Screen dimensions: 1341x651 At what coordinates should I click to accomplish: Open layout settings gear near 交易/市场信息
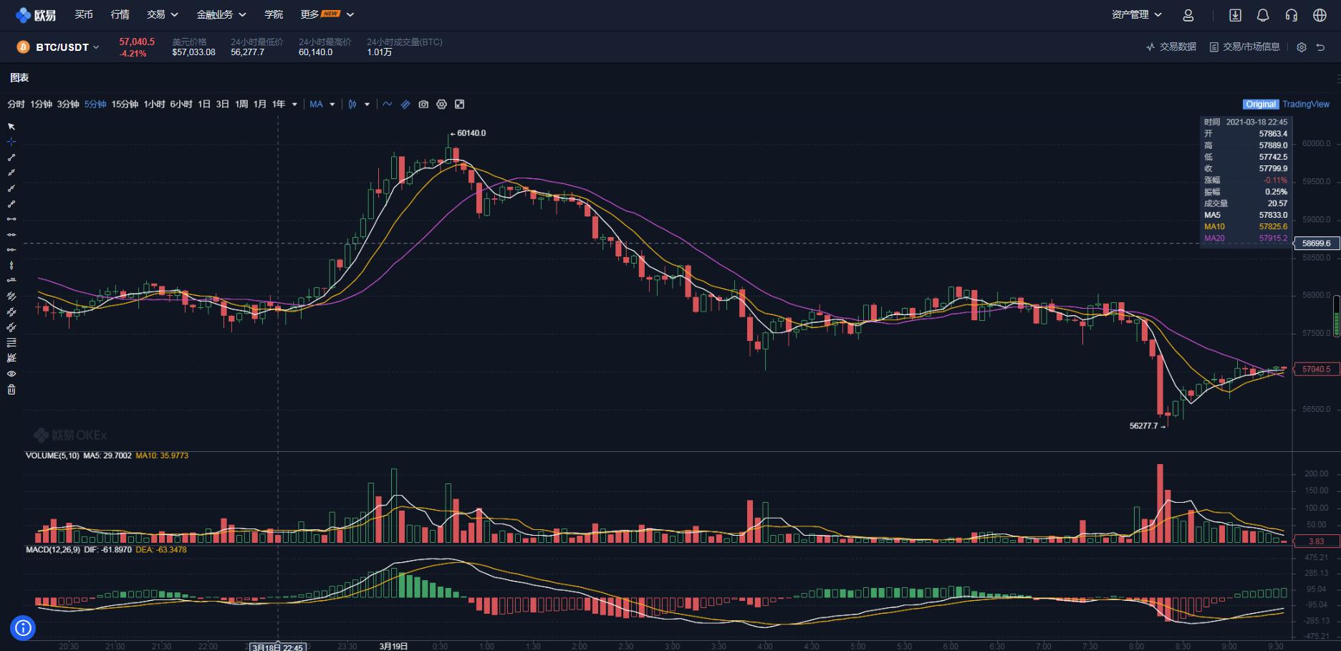tap(1302, 47)
